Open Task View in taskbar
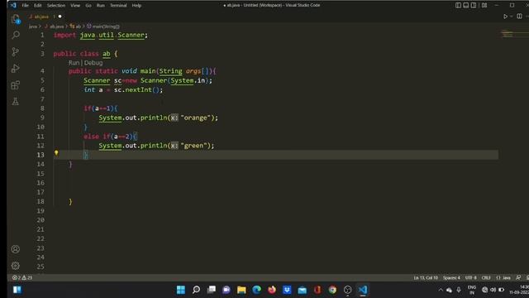Image resolution: width=529 pixels, height=298 pixels. tap(212, 290)
